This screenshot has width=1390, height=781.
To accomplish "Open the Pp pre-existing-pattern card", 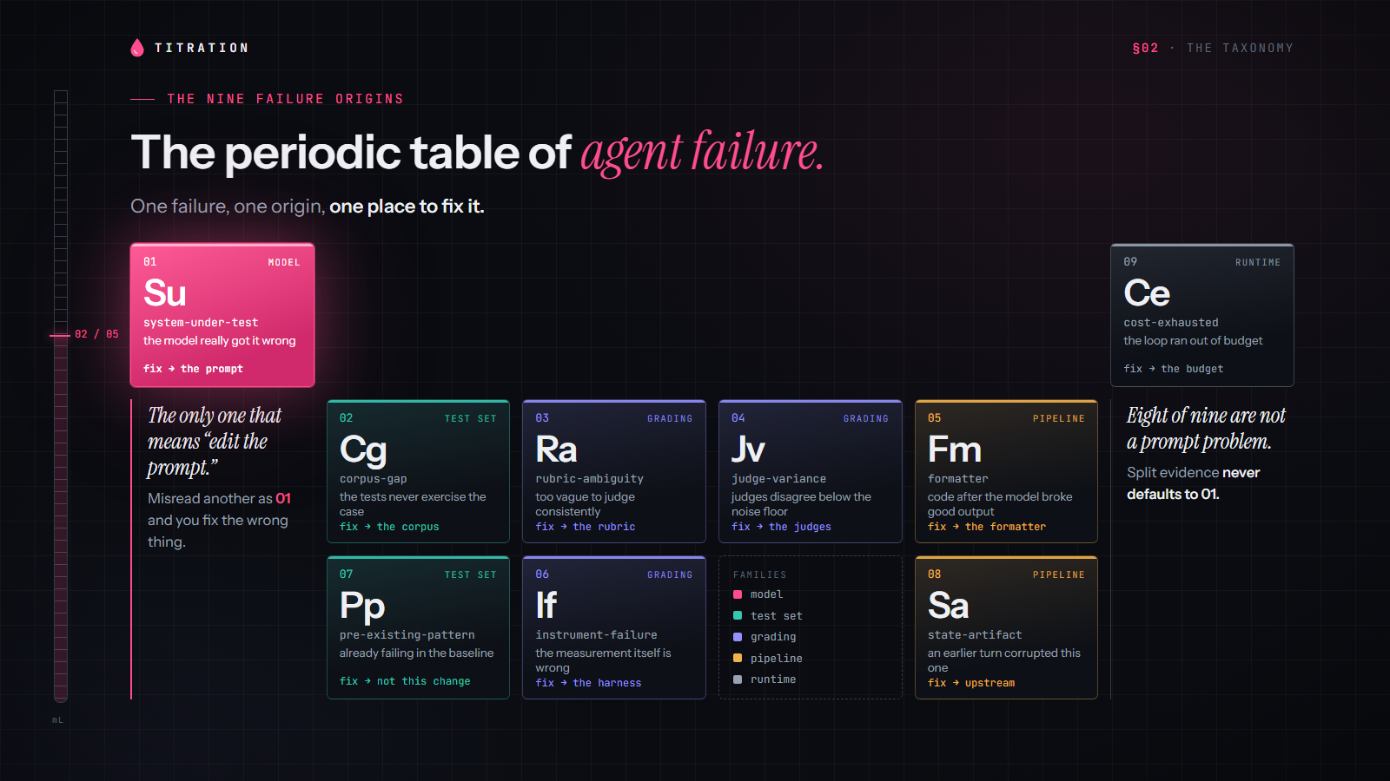I will coord(418,627).
